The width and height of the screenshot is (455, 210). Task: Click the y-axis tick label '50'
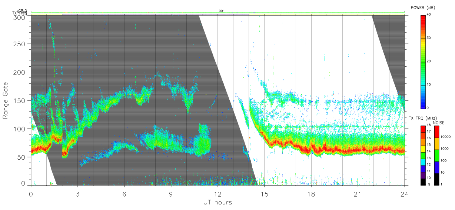point(21,157)
